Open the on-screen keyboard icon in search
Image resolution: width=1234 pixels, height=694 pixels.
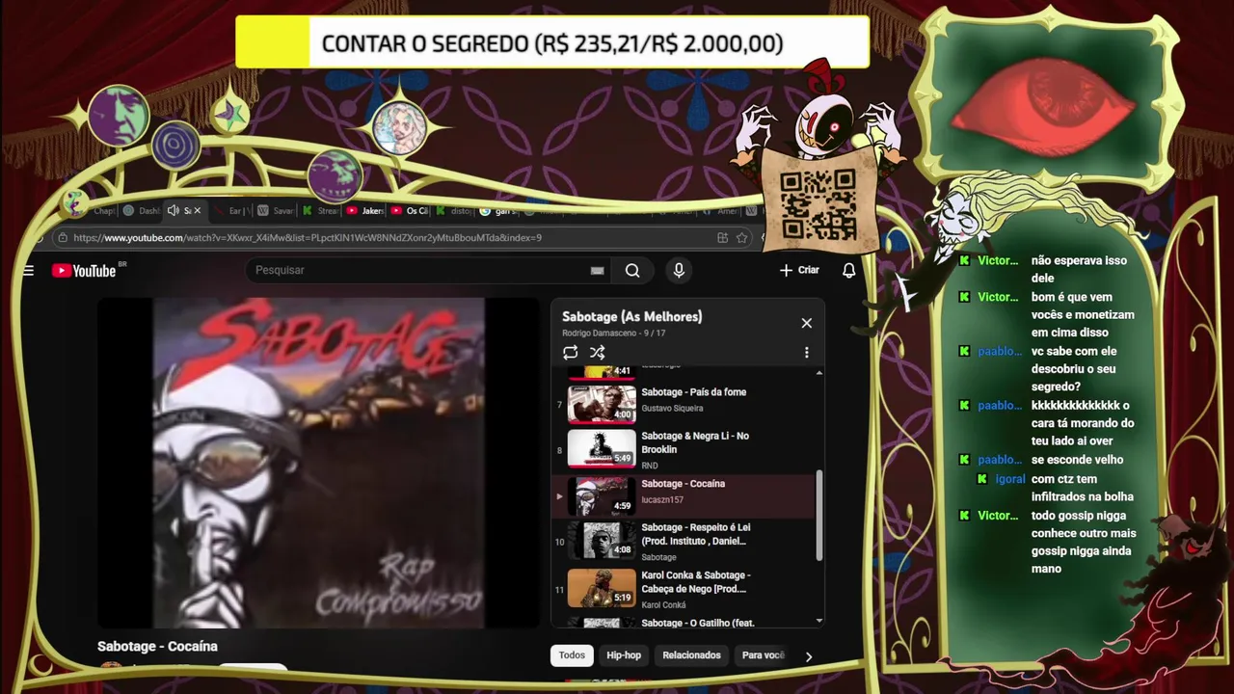(x=598, y=271)
